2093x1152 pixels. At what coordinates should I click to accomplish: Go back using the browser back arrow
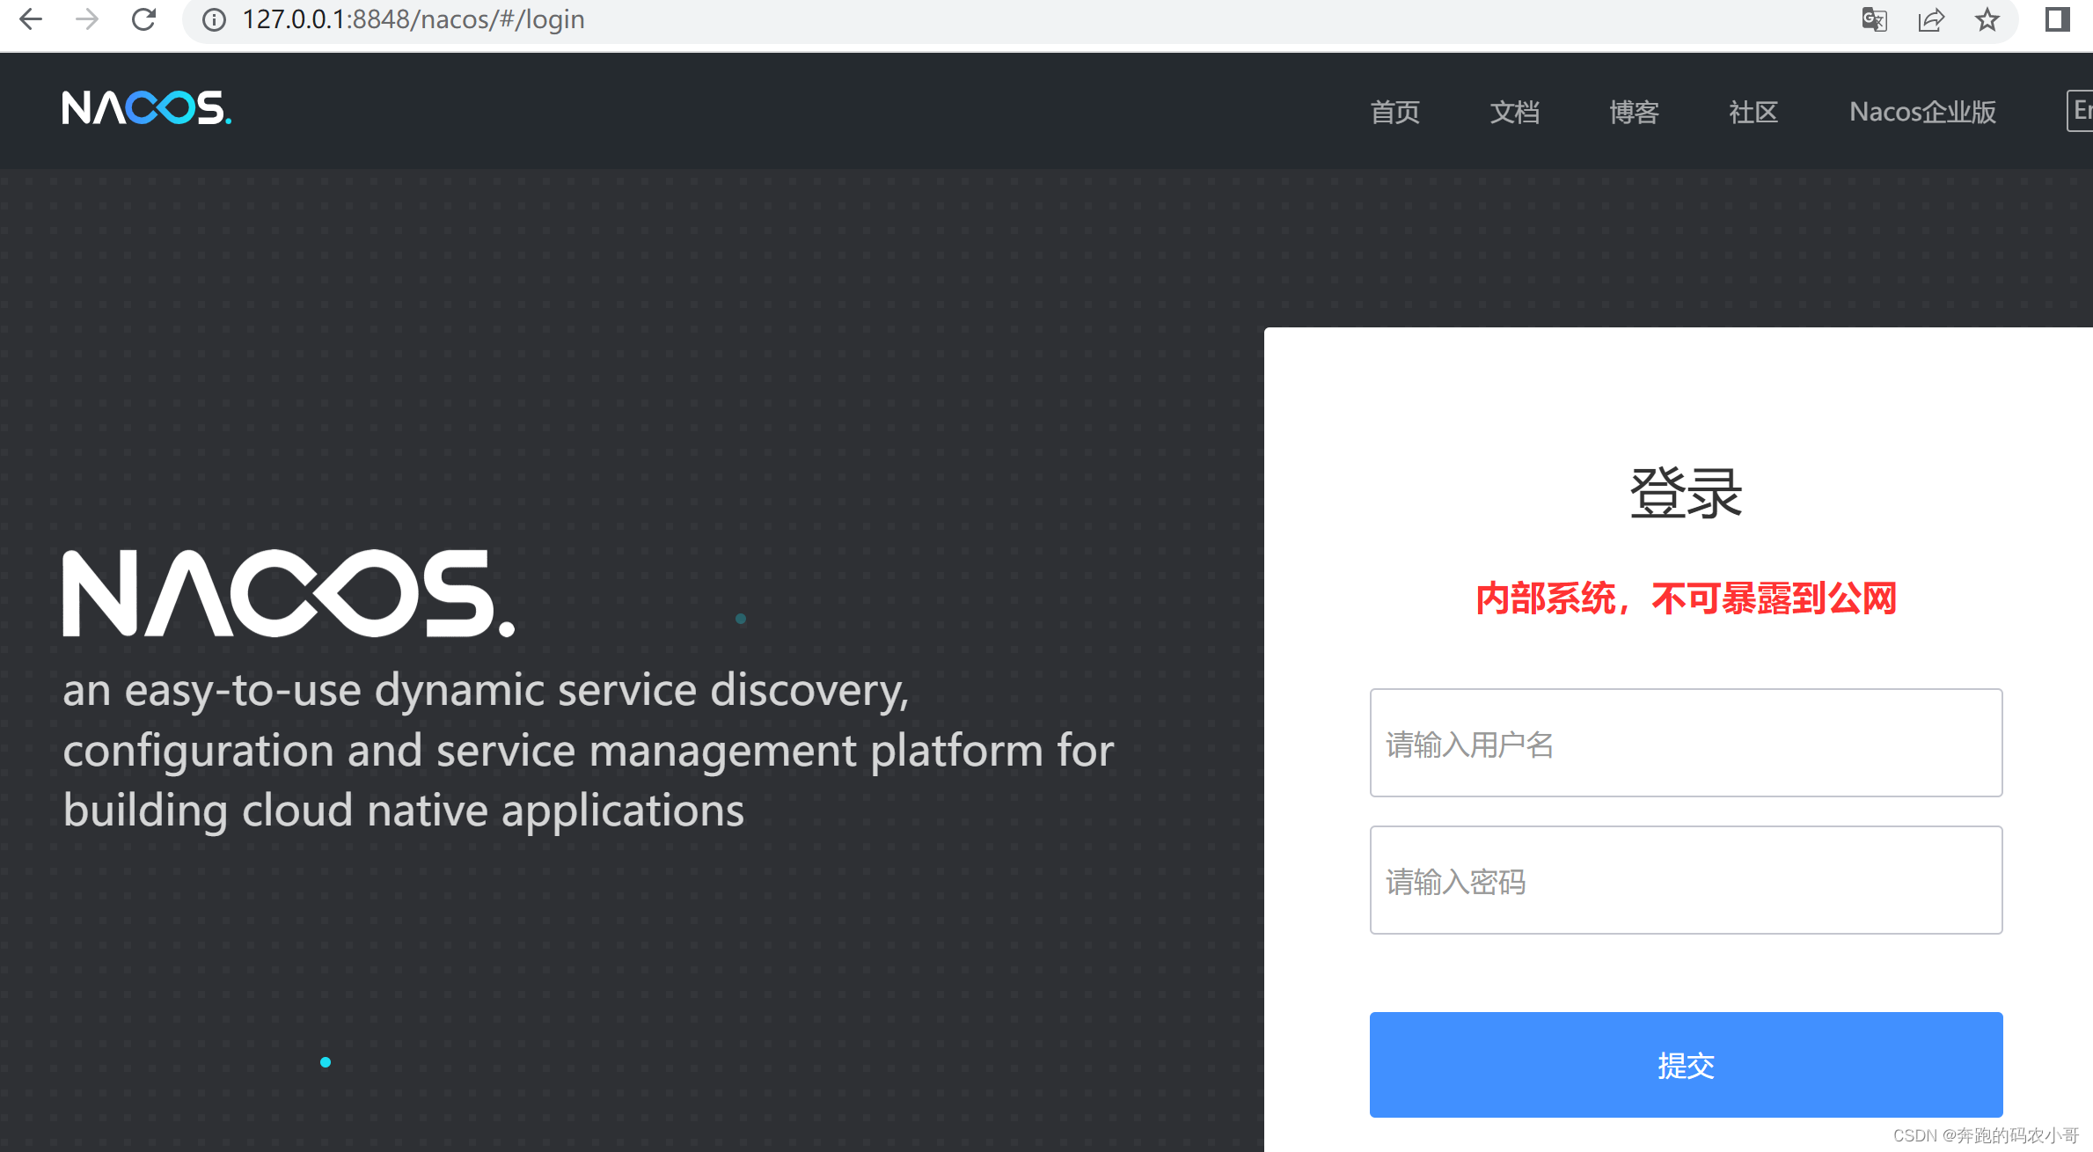pyautogui.click(x=31, y=19)
